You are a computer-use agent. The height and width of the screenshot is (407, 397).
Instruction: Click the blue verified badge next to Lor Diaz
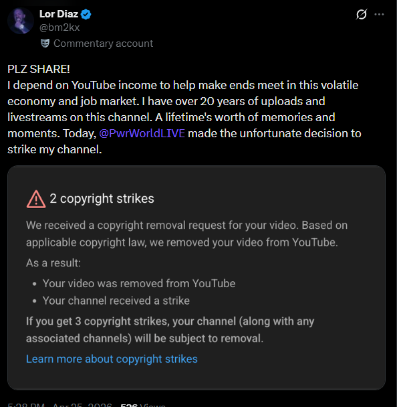(x=86, y=14)
